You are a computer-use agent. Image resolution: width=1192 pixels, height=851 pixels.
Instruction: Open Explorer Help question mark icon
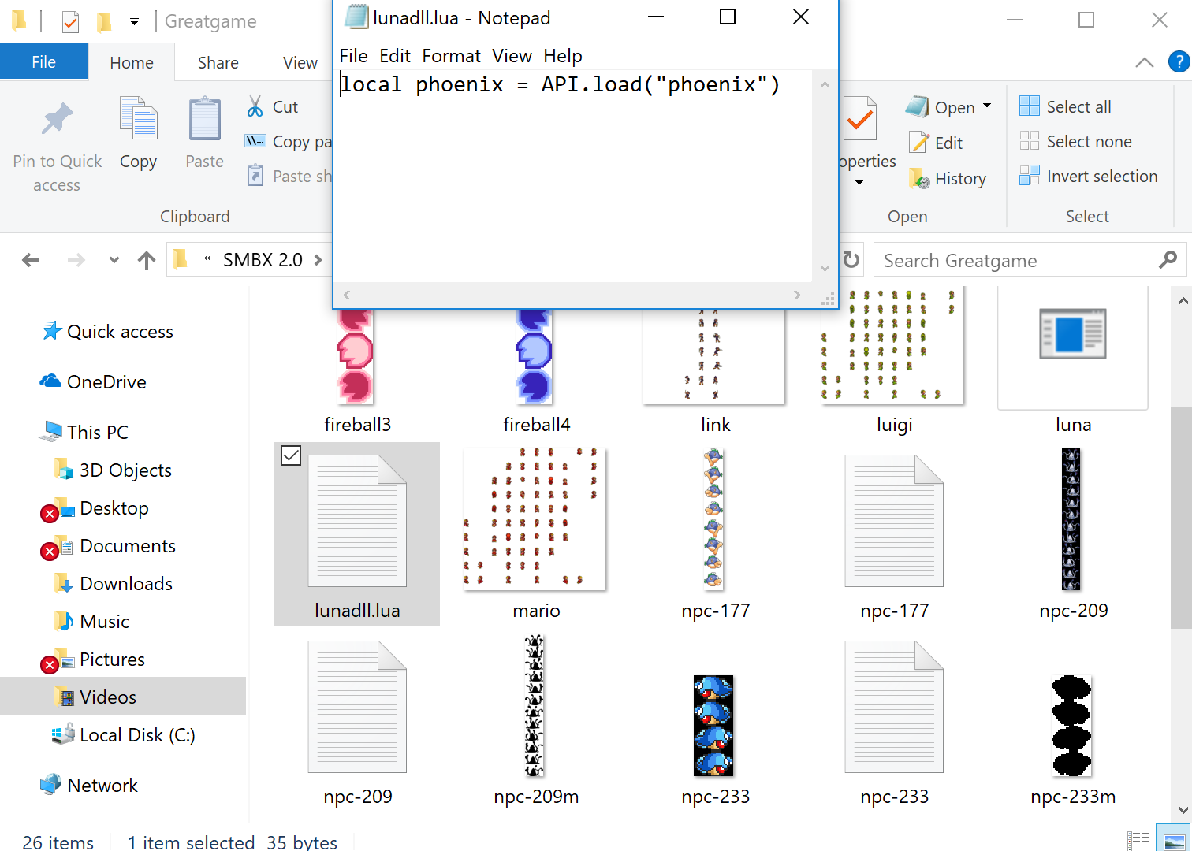pyautogui.click(x=1179, y=61)
